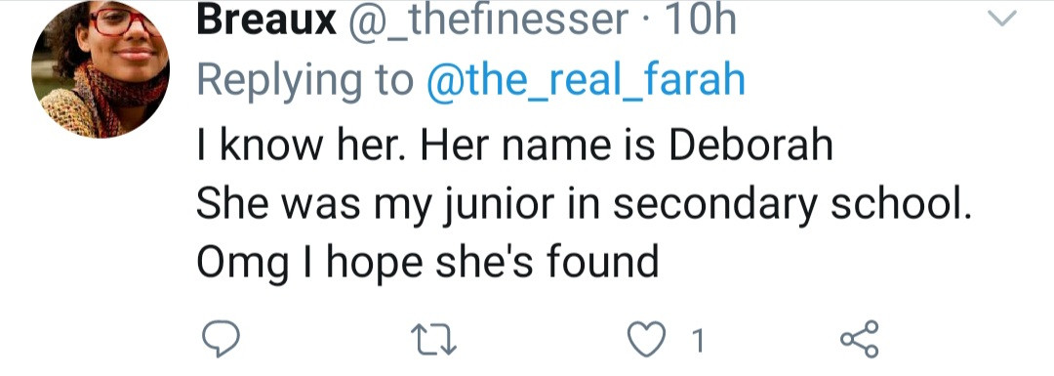
Task: Reply to Breaux's tweet with the speech bubble icon
Action: [x=221, y=338]
